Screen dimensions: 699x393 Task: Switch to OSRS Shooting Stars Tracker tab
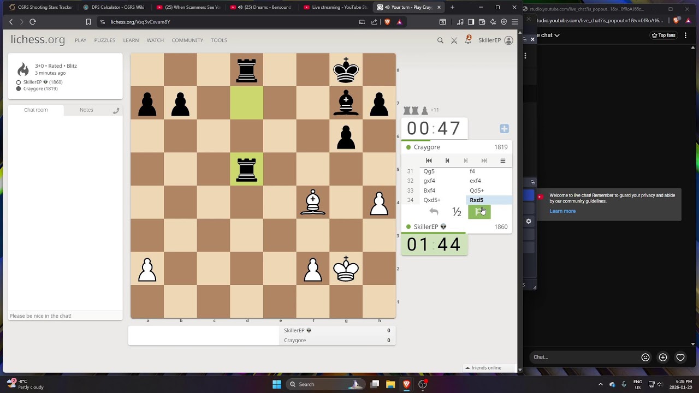tap(41, 7)
